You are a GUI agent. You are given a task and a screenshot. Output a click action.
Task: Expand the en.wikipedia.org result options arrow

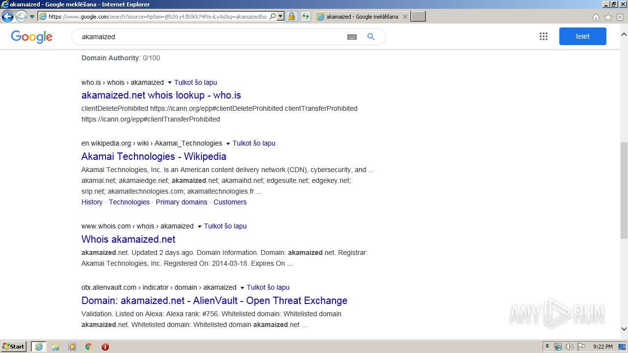[x=228, y=144]
